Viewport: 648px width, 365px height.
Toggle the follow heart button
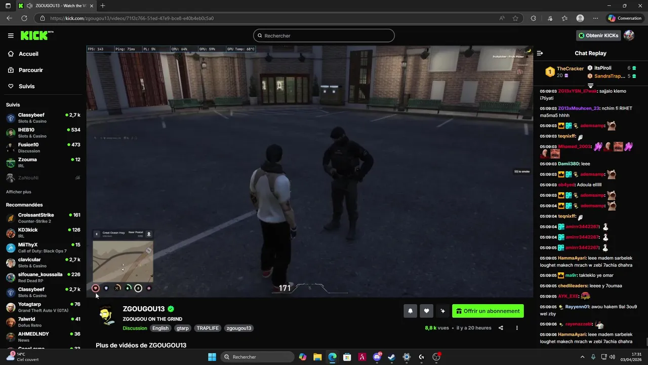pyautogui.click(x=427, y=311)
